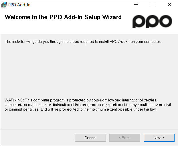Click the grayed-out maximize box
The width and height of the screenshot is (178, 146).
point(153,5)
